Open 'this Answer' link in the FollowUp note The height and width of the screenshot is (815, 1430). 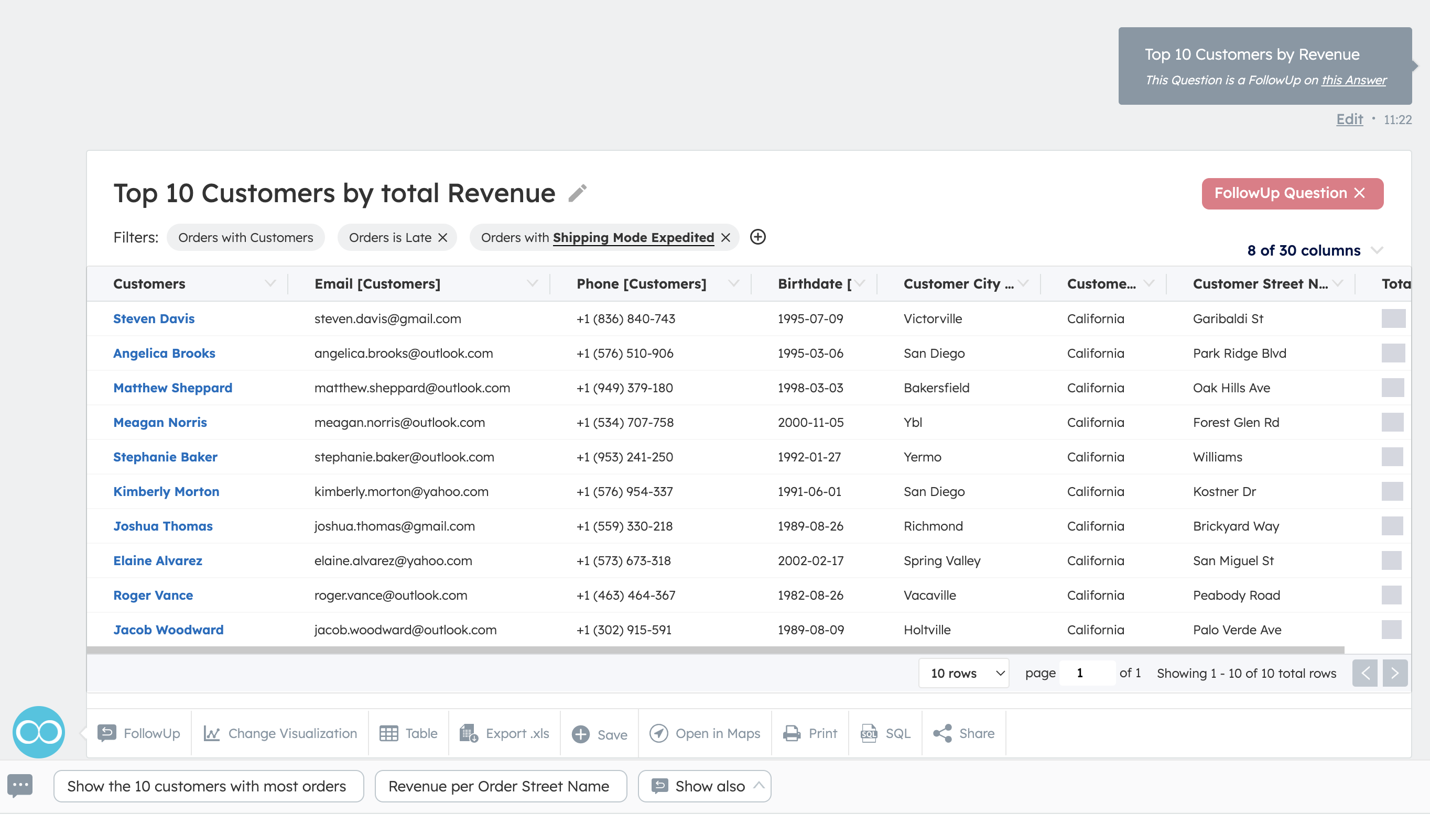[x=1353, y=80]
